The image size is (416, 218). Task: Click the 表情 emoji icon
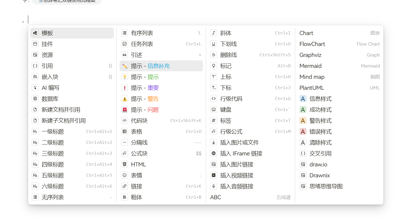125,175
